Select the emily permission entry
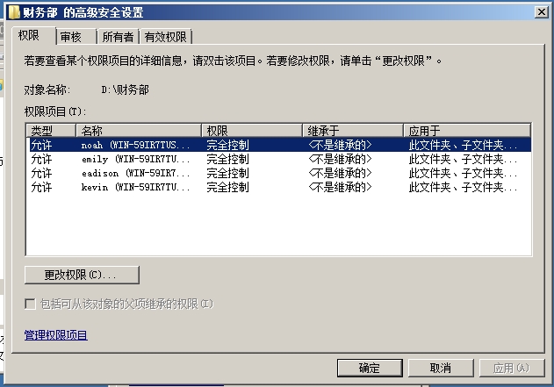 (279, 159)
